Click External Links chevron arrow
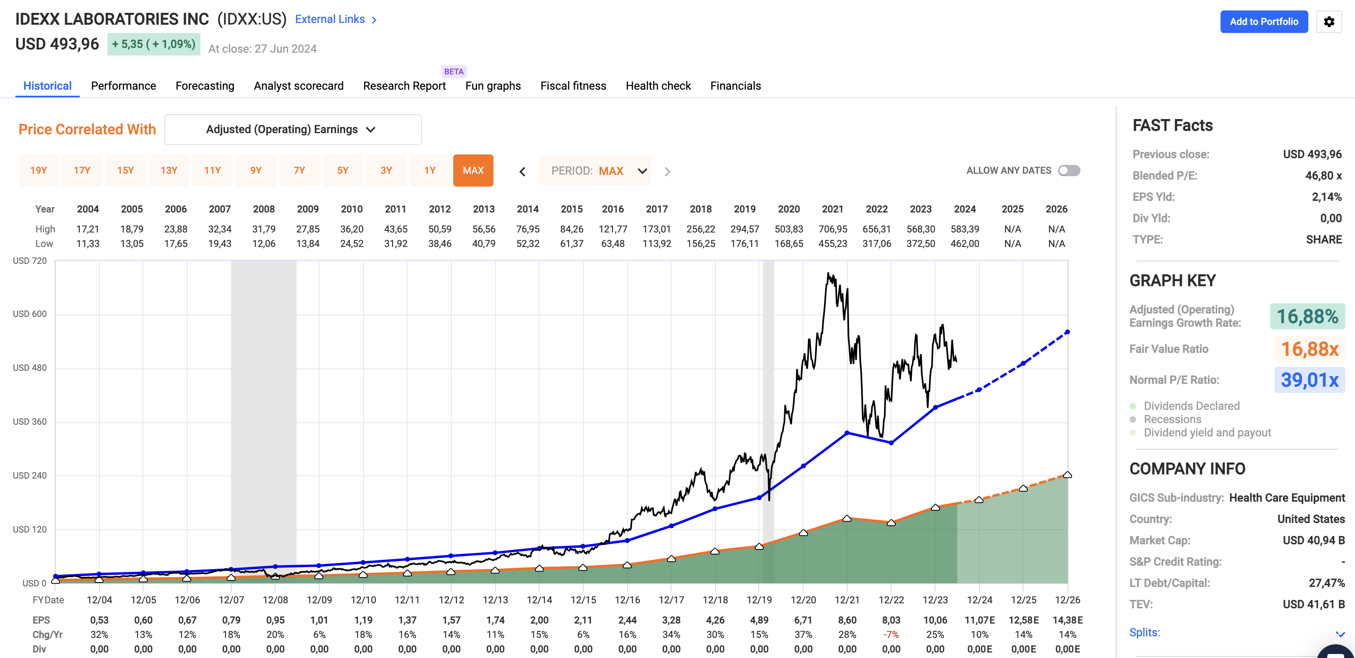The width and height of the screenshot is (1355, 658). click(374, 20)
